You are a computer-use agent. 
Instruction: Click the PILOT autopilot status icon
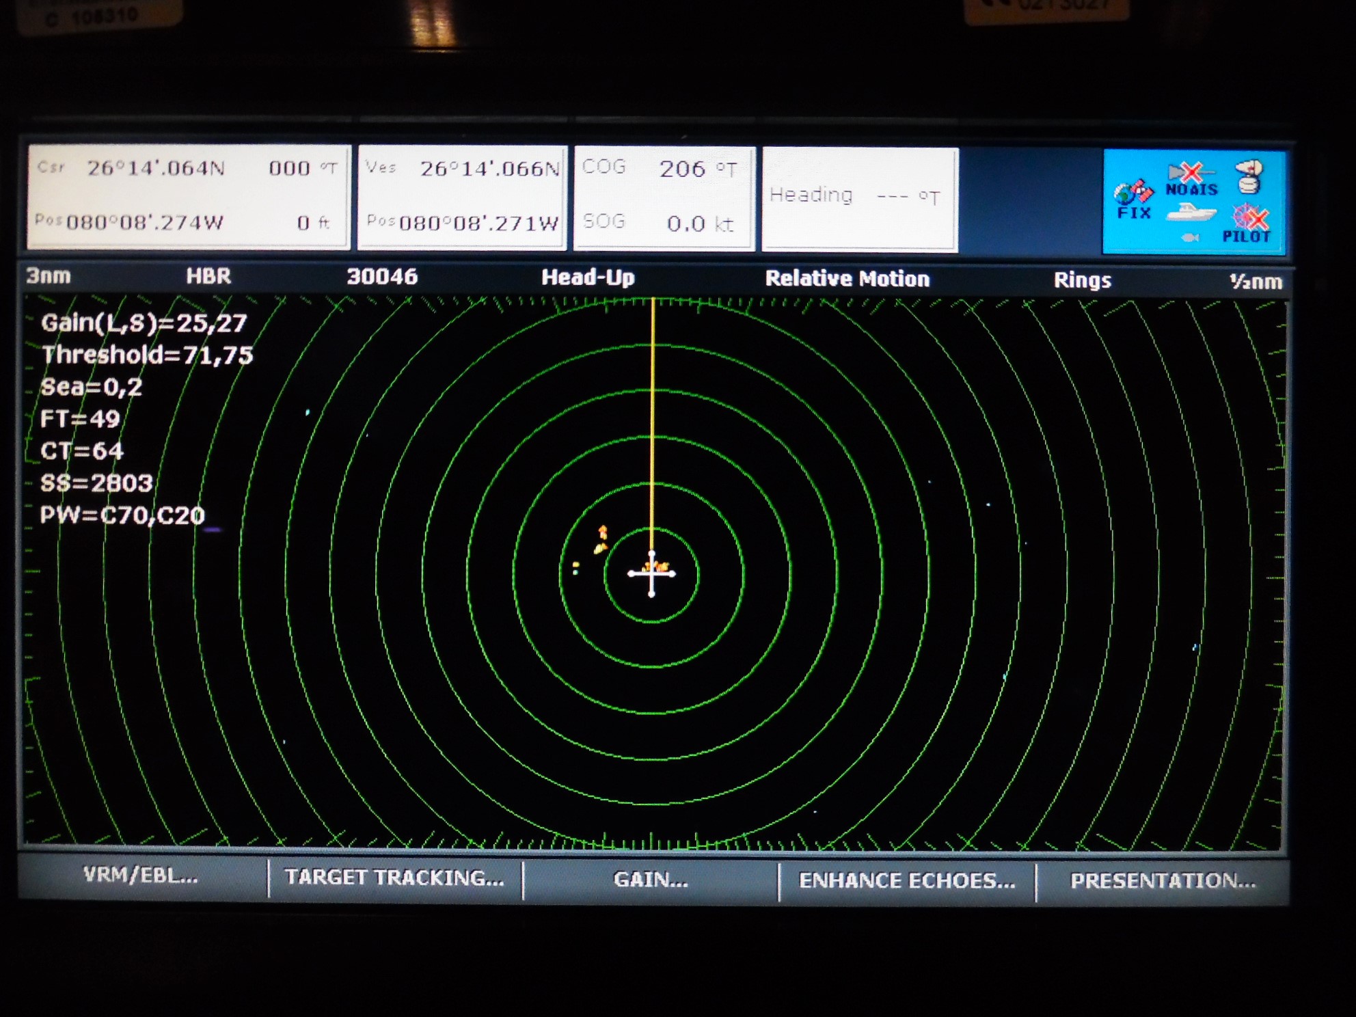pos(1247,225)
